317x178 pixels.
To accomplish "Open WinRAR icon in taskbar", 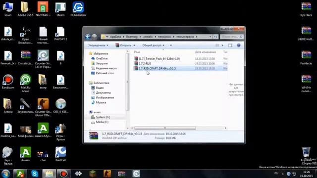I will click(122, 174).
